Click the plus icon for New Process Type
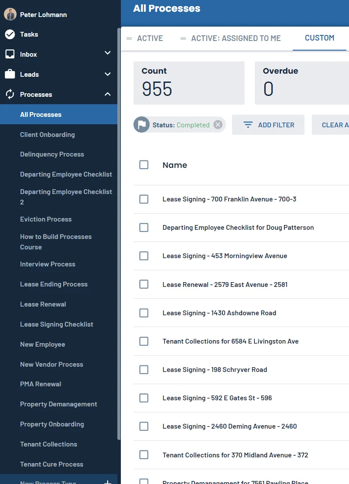 coord(107,482)
